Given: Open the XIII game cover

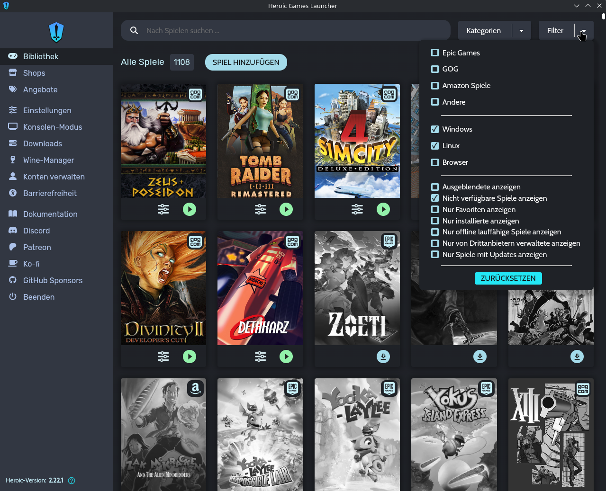Looking at the screenshot, I should (551, 435).
